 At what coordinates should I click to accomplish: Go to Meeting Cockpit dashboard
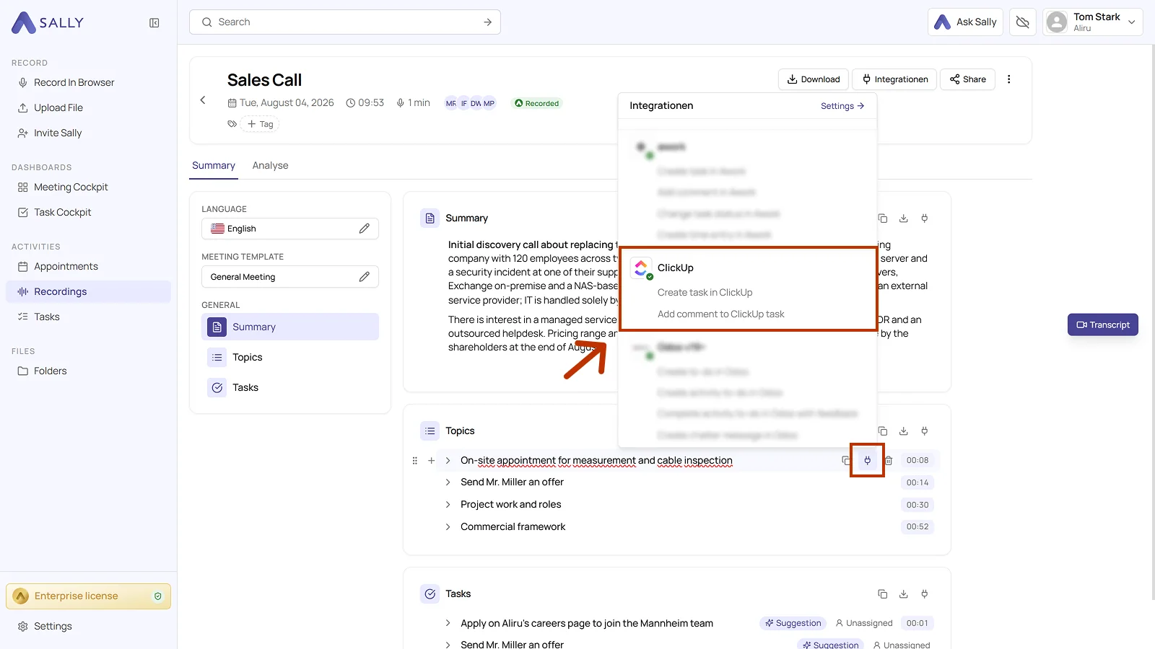pos(88,187)
